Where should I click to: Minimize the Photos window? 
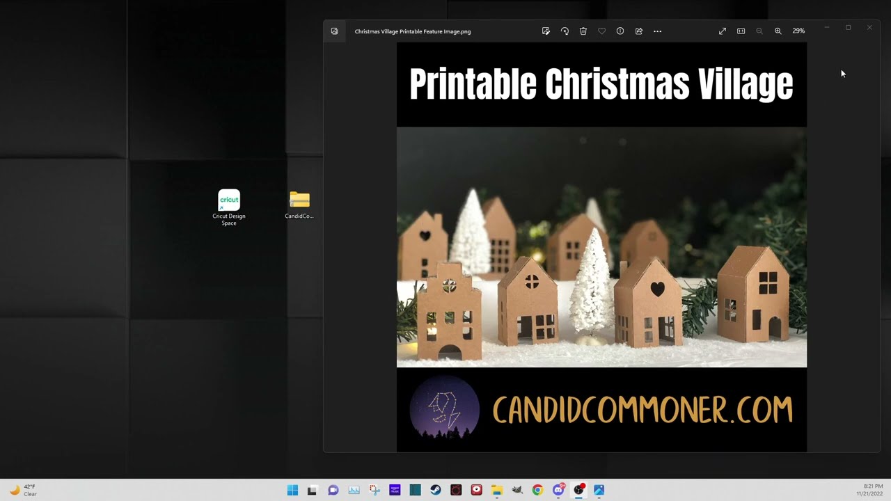click(826, 28)
